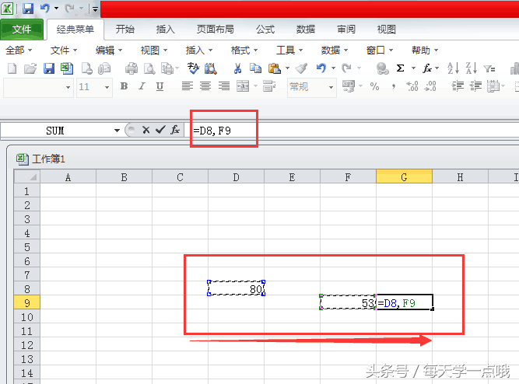519x384 pixels.
Task: Create a new blank workbook icon
Action: [12, 68]
